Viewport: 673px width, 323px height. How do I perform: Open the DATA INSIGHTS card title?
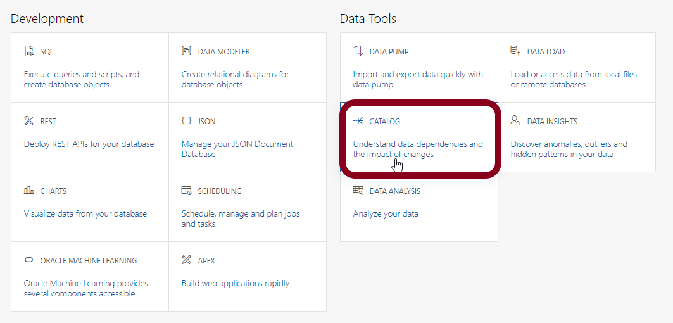pyautogui.click(x=553, y=122)
